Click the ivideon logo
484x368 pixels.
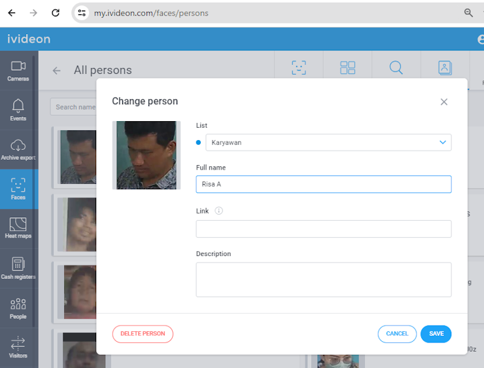29,39
